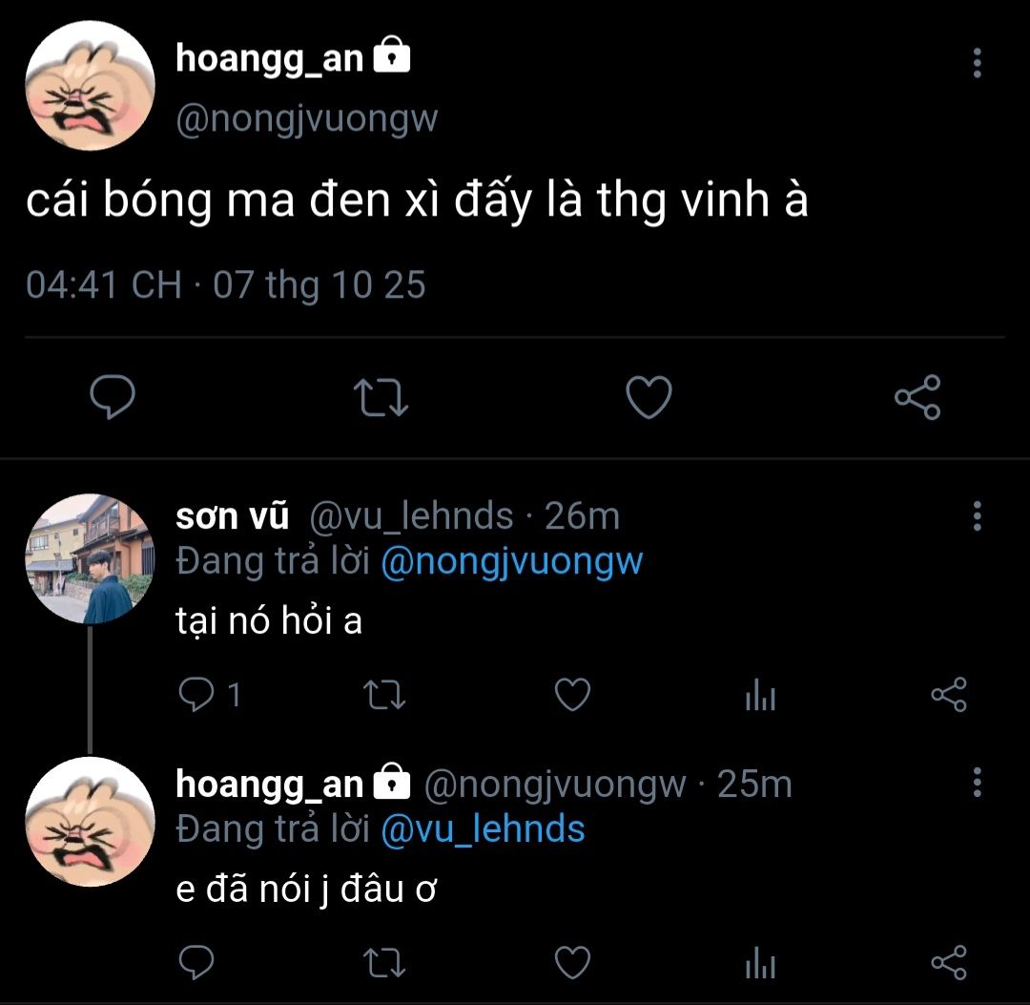Like sơn vũ's reply 'tại nó hỏi a'
Image resolution: width=1030 pixels, height=1005 pixels.
coord(572,696)
